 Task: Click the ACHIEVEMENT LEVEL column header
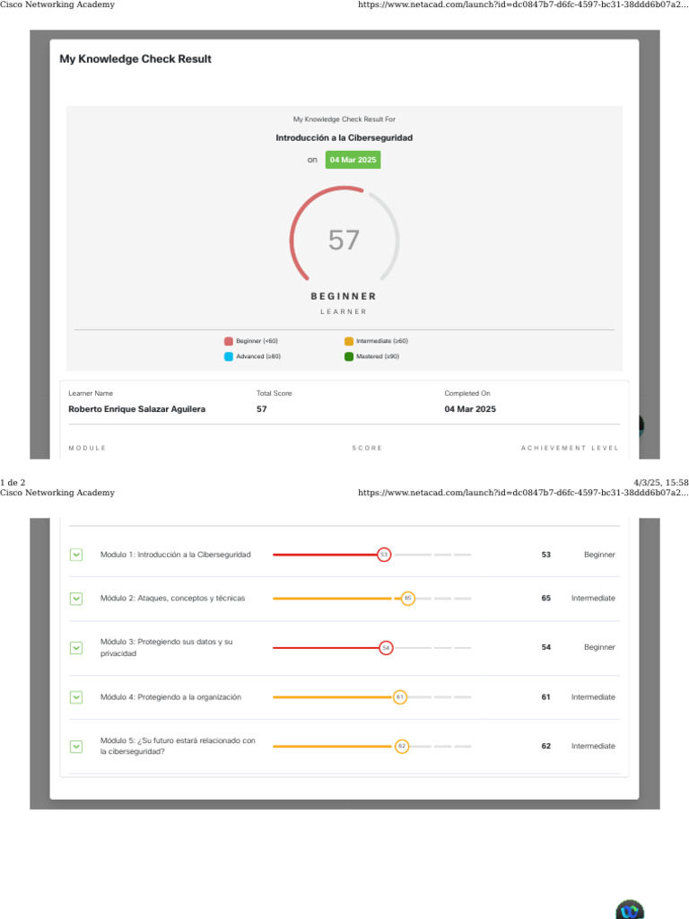coord(570,448)
